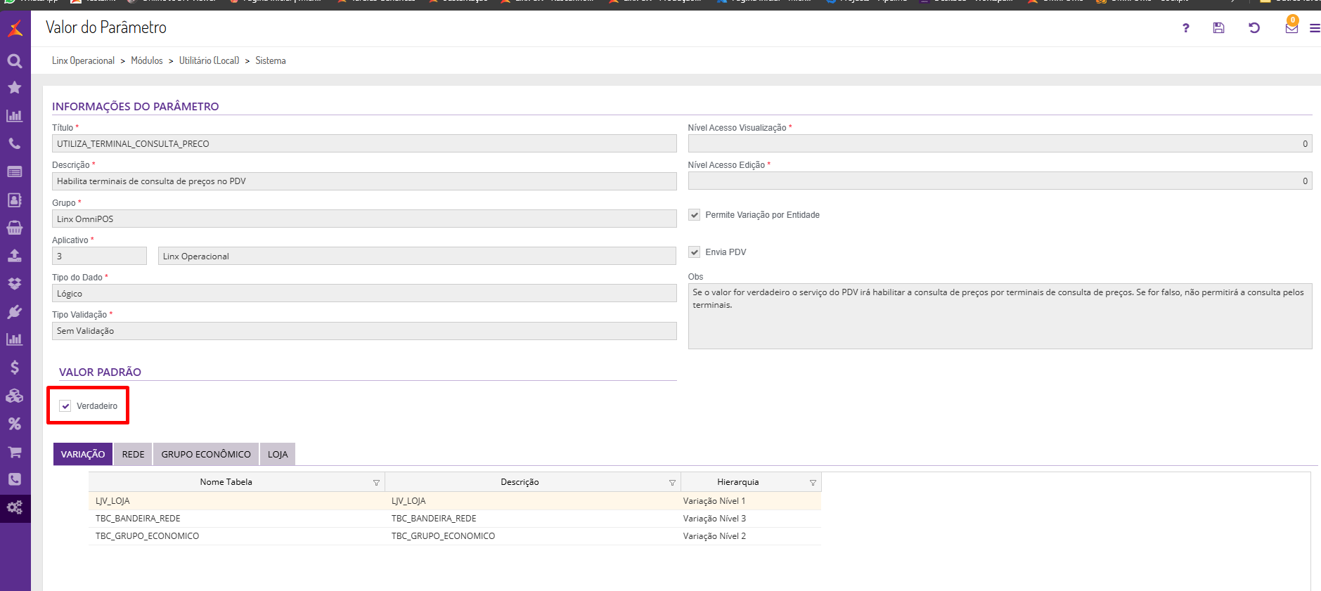This screenshot has width=1321, height=591.
Task: Open filter dropdown on Hierarquia column
Action: click(813, 483)
